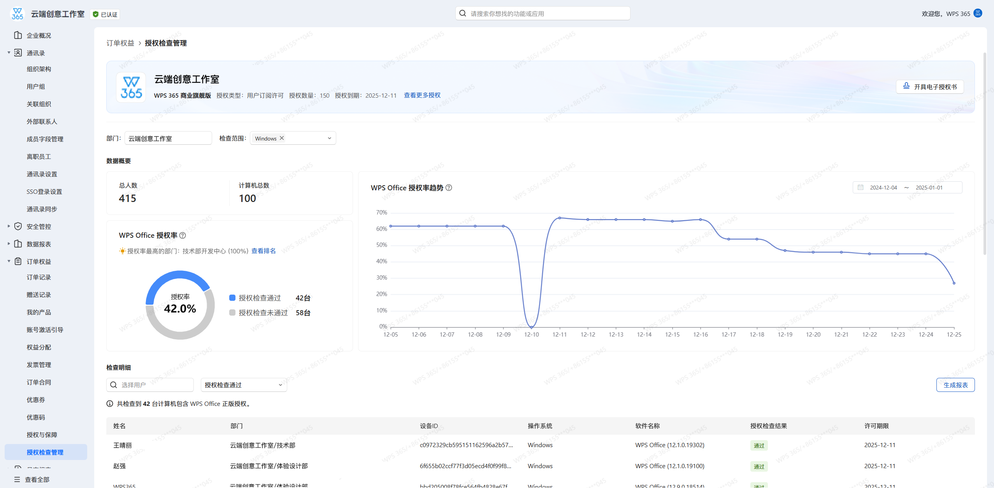Open 赠送记录 sidebar item

[39, 295]
